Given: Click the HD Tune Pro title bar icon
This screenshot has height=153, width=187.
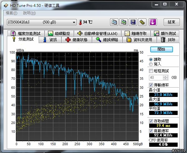Looking at the screenshot, I should click(6, 6).
